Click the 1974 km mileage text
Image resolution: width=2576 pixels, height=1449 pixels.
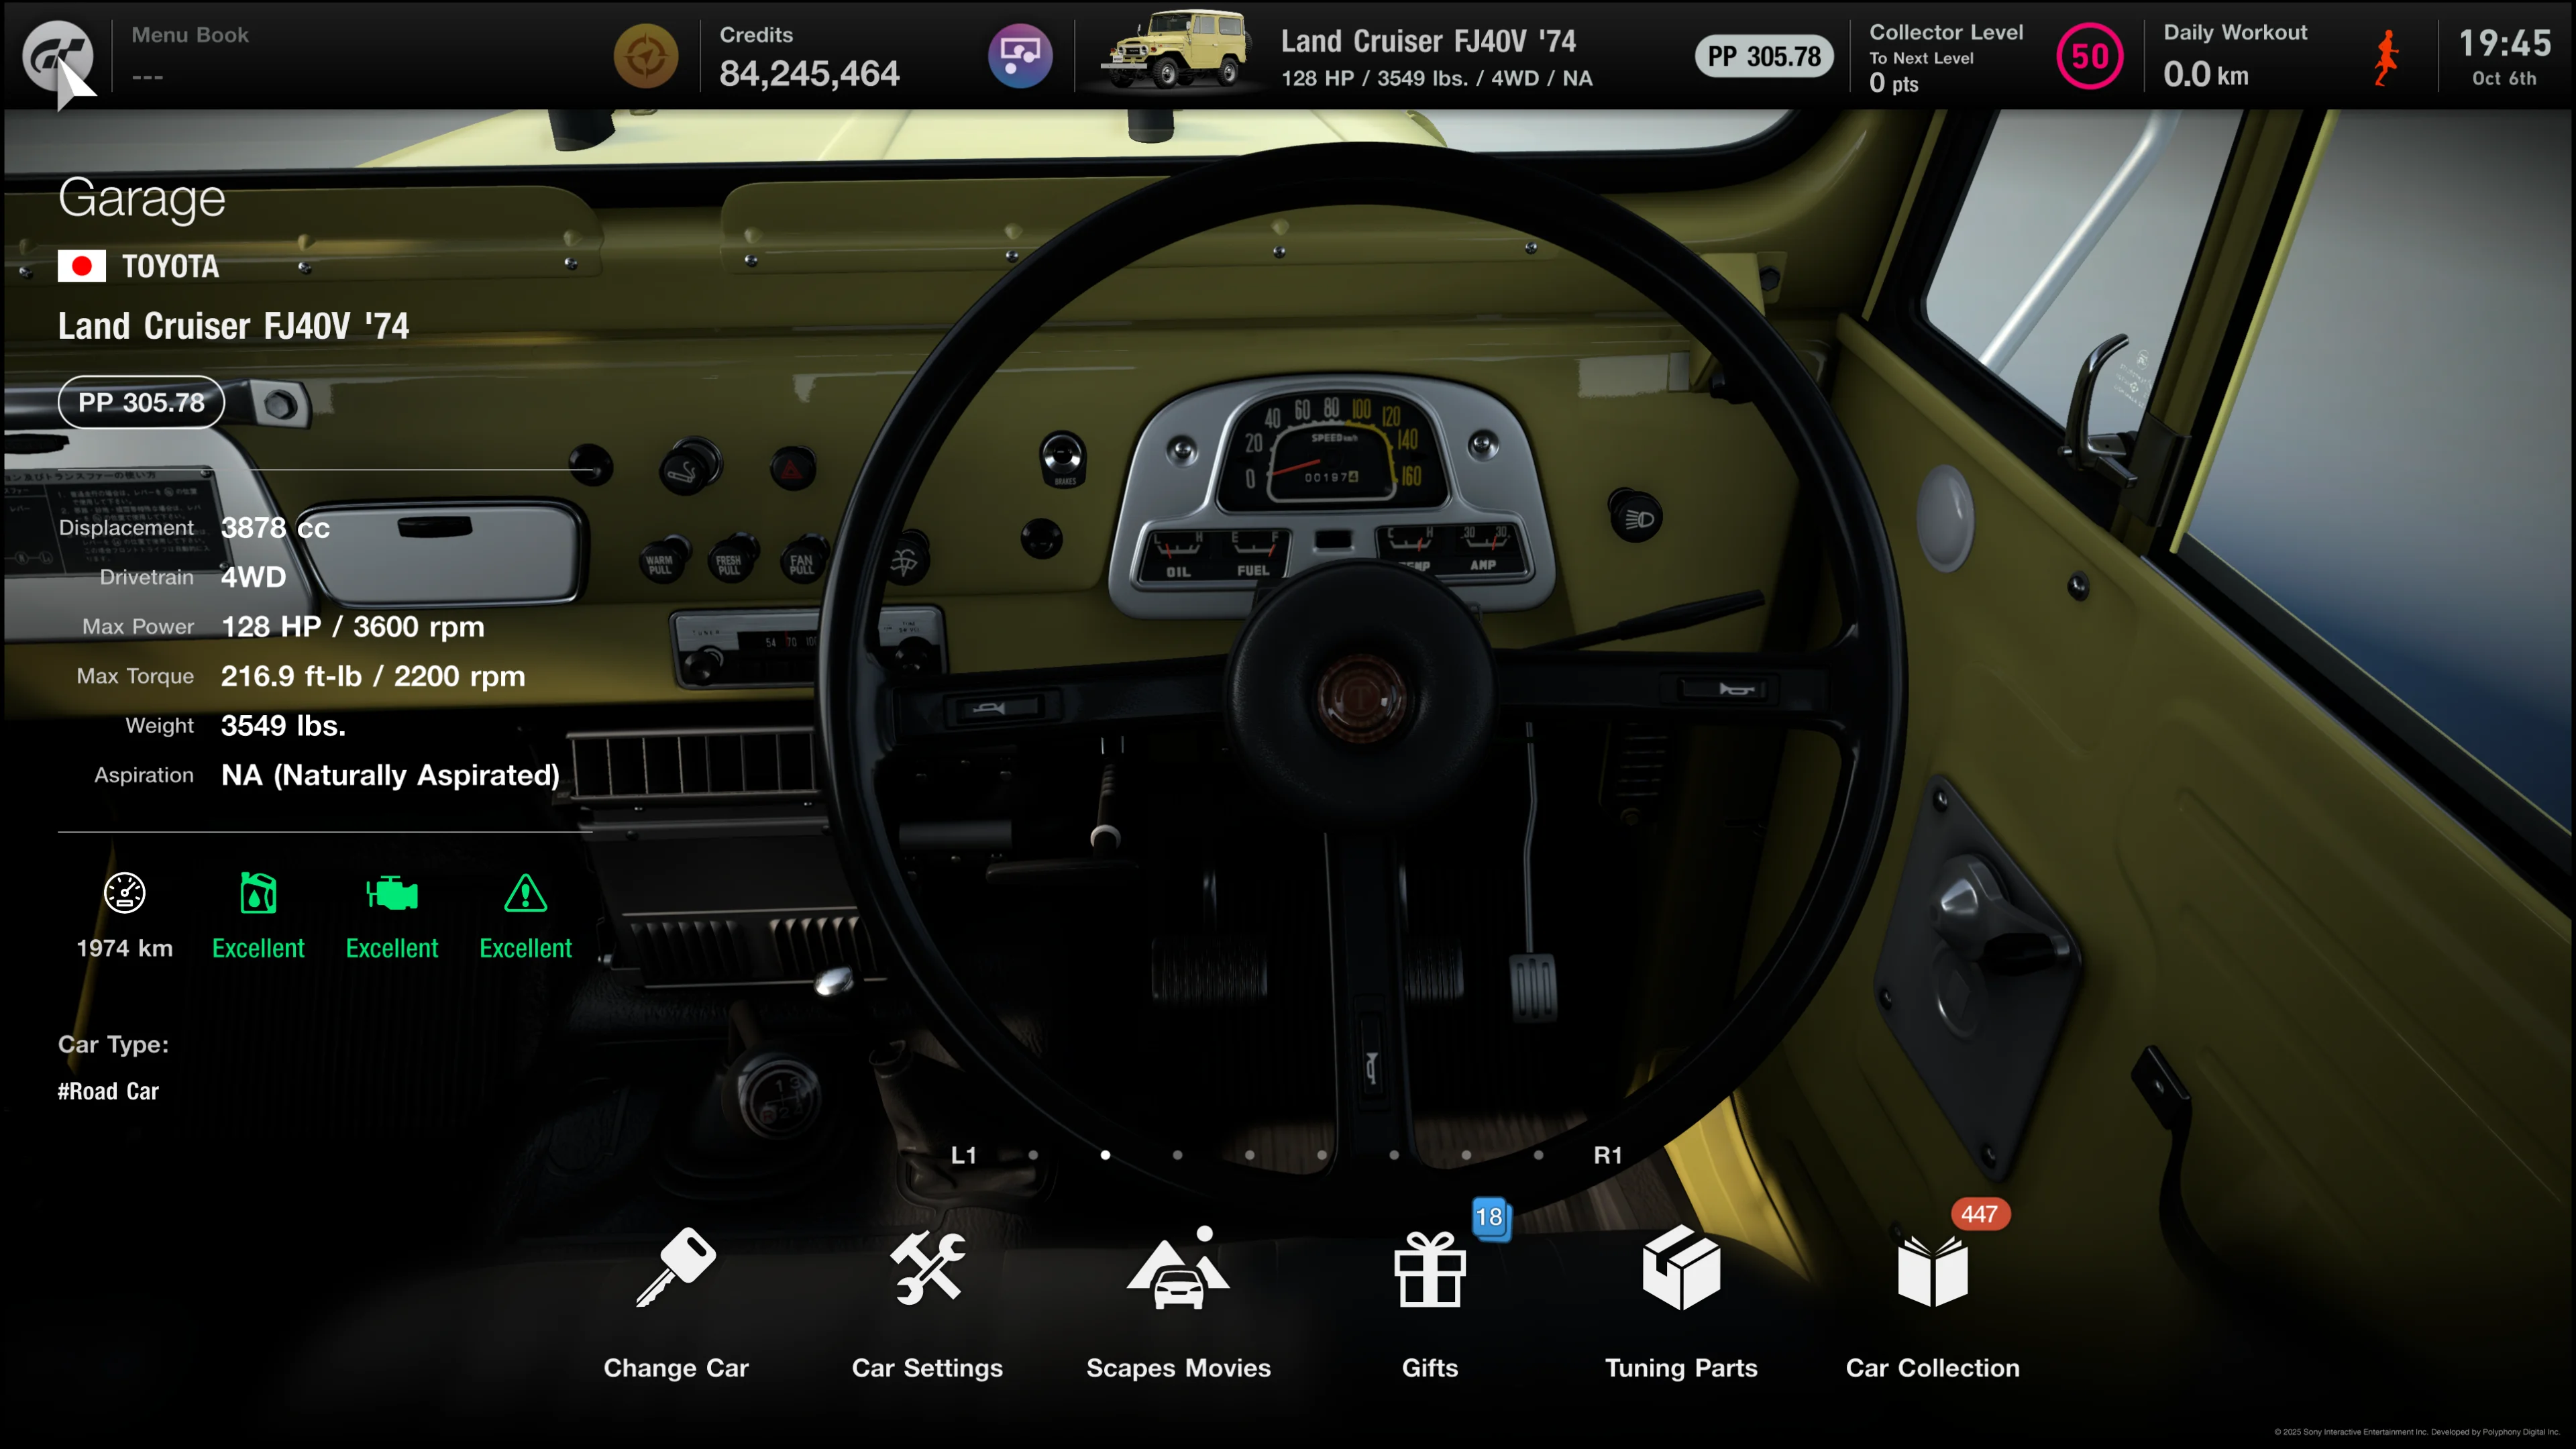(x=125, y=948)
